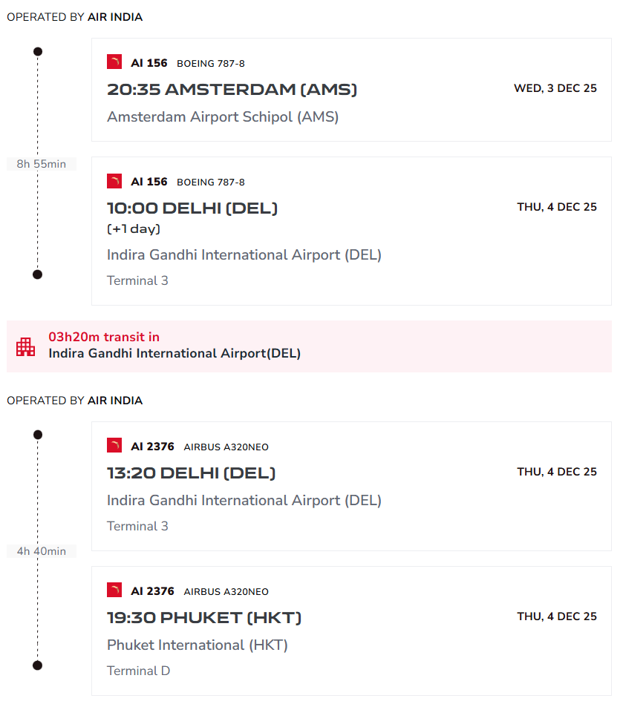Screen dimensions: 623x704
Task: Click the Air India logo beside AI 156 Amsterdam departure
Action: click(114, 62)
